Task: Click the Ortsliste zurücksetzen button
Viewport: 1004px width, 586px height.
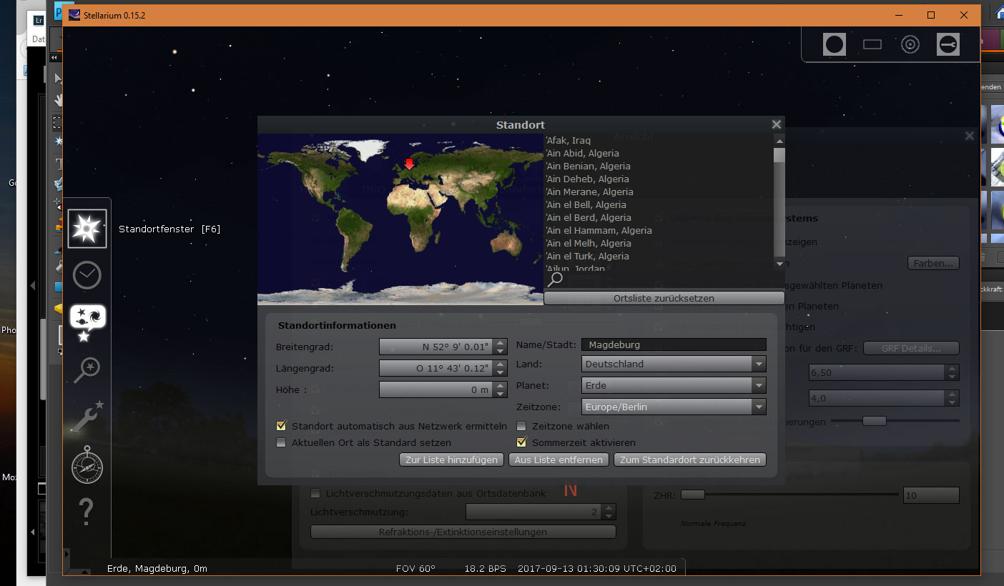Action: pyautogui.click(x=664, y=298)
